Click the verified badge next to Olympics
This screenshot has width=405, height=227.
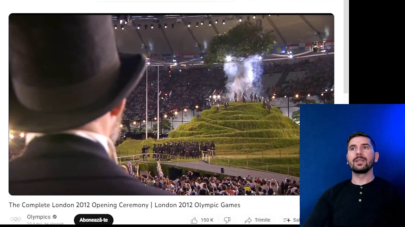tap(55, 217)
